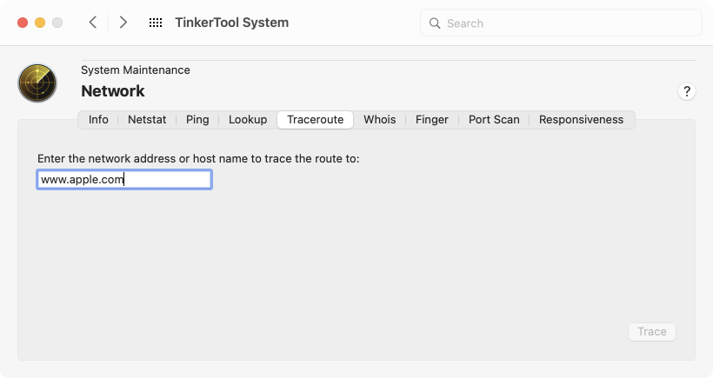Click the radar Network pane icon

(37, 83)
